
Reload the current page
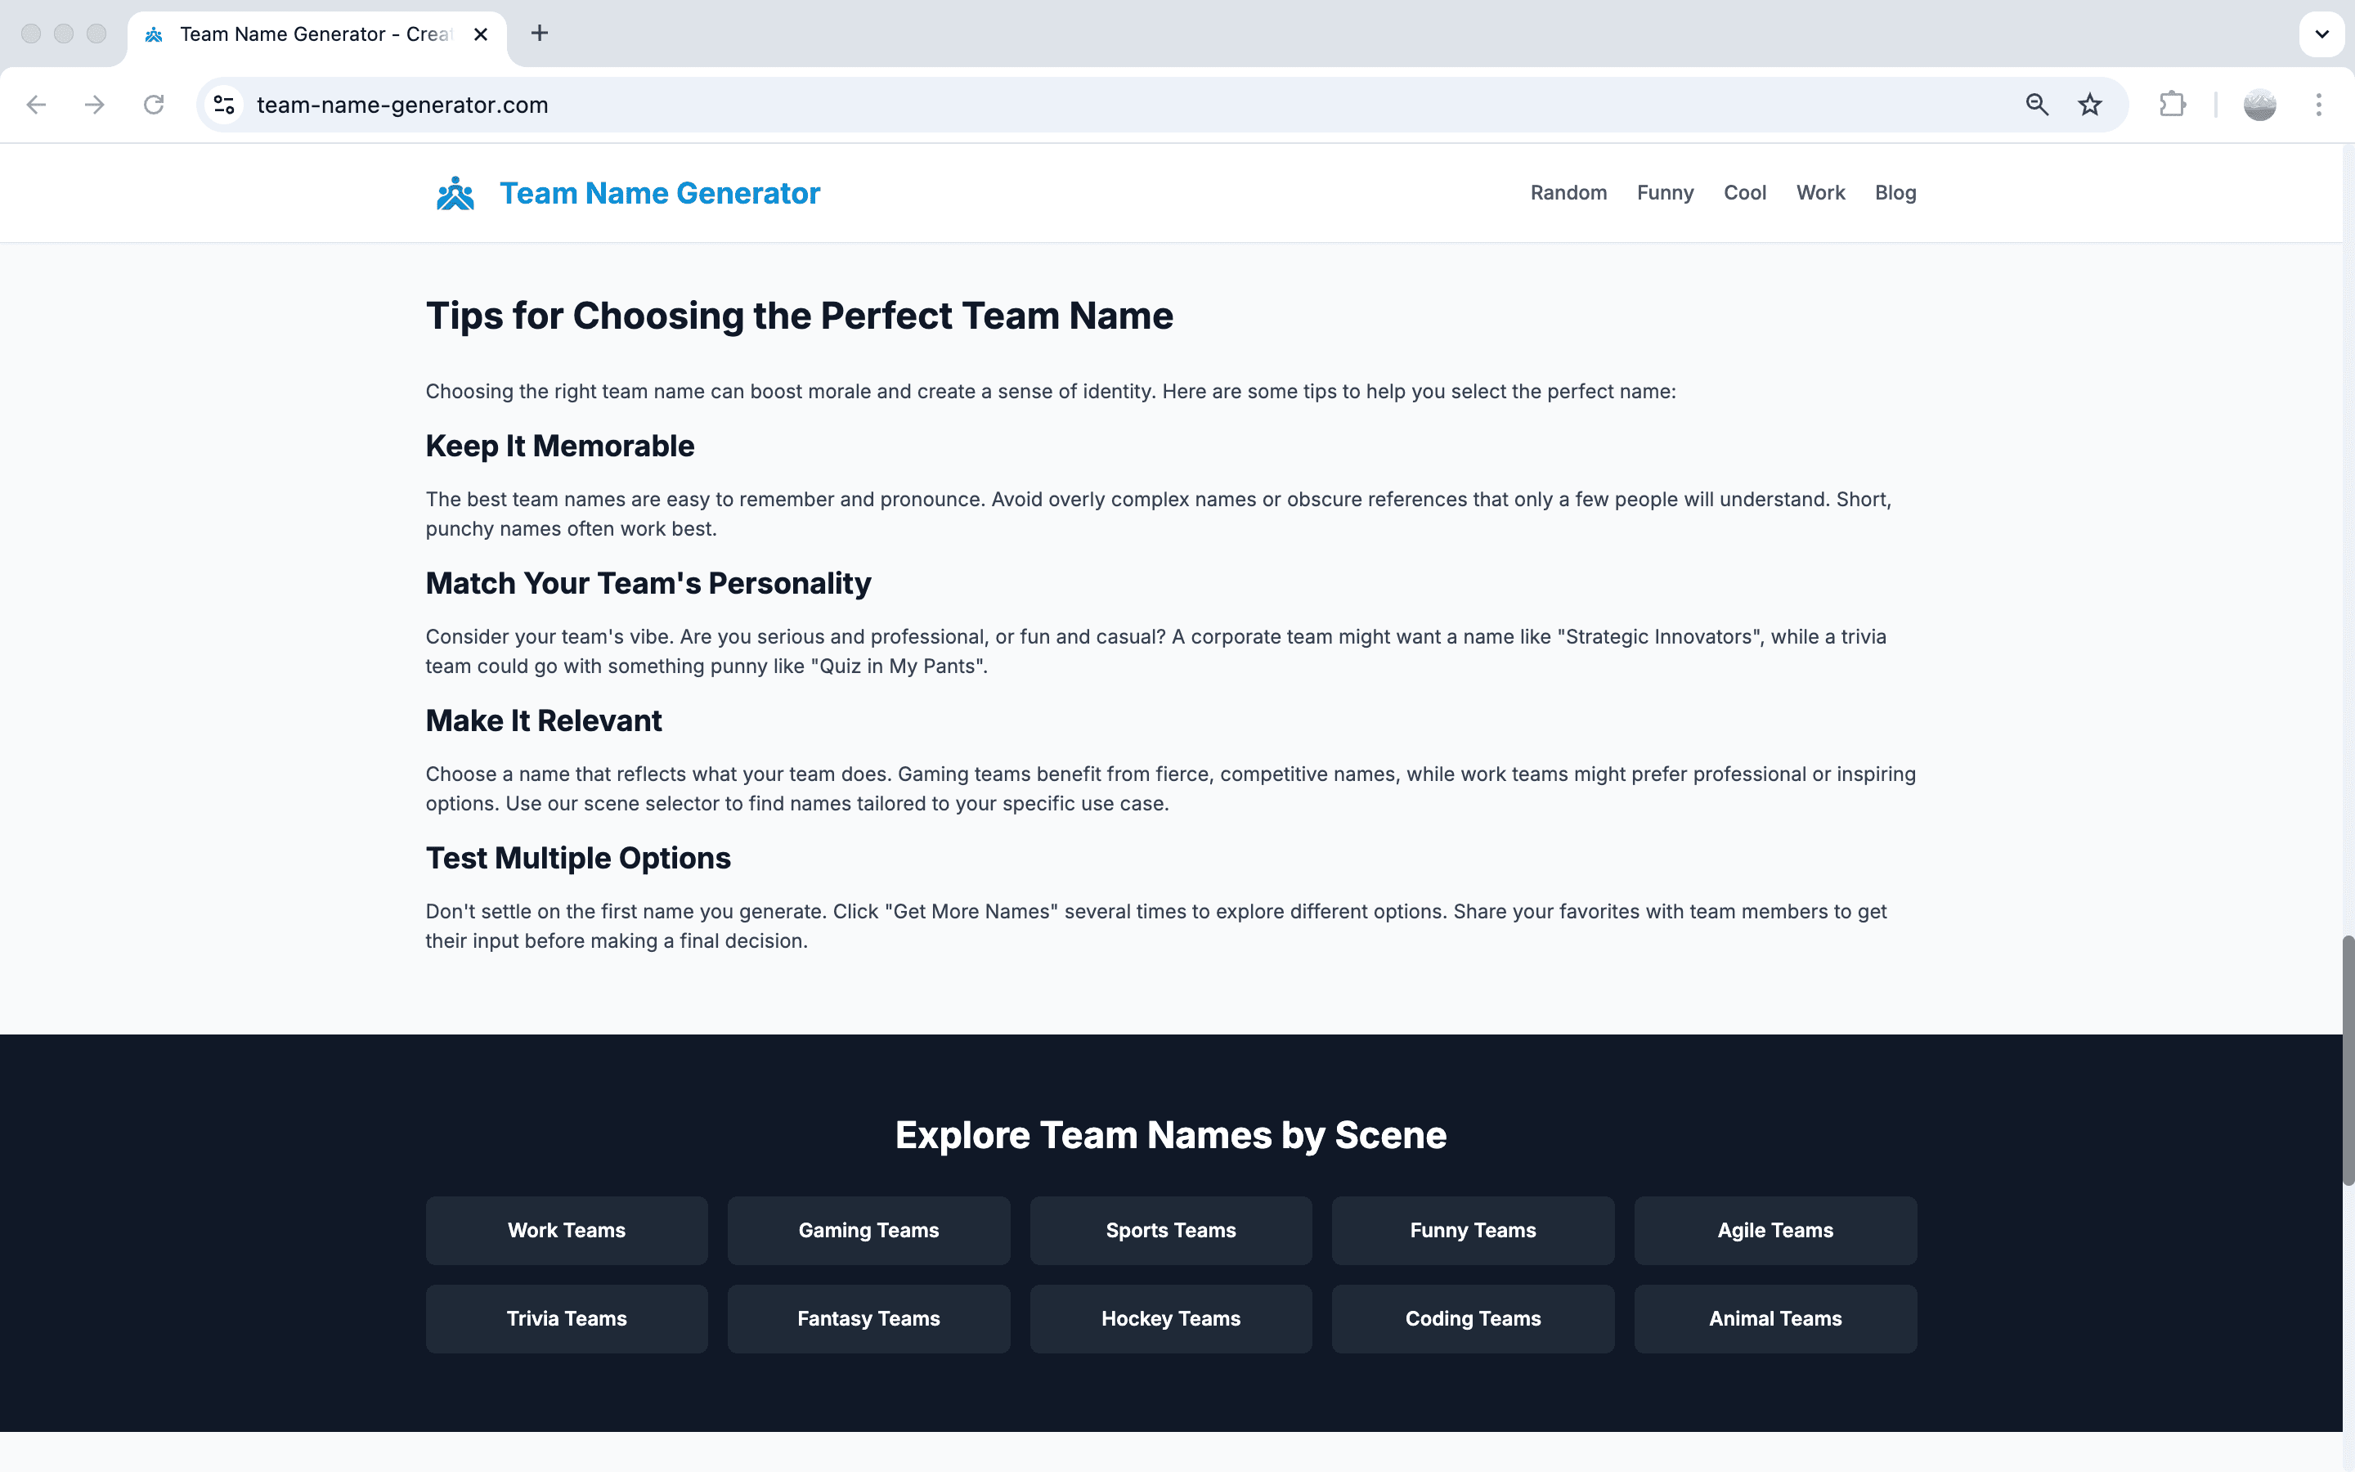154,104
